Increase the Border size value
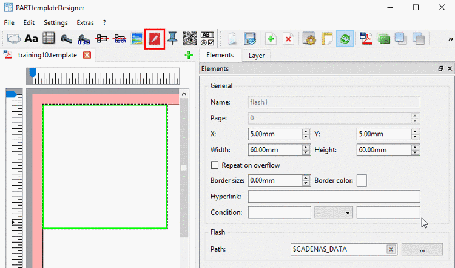 coord(306,178)
